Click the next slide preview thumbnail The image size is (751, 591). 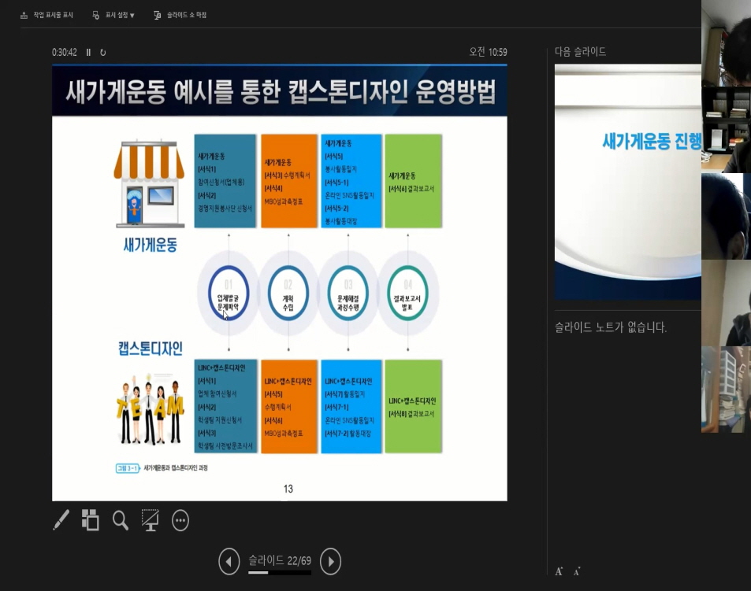click(x=627, y=181)
